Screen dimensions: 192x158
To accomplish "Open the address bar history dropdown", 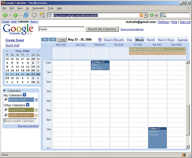I will (x=146, y=15).
